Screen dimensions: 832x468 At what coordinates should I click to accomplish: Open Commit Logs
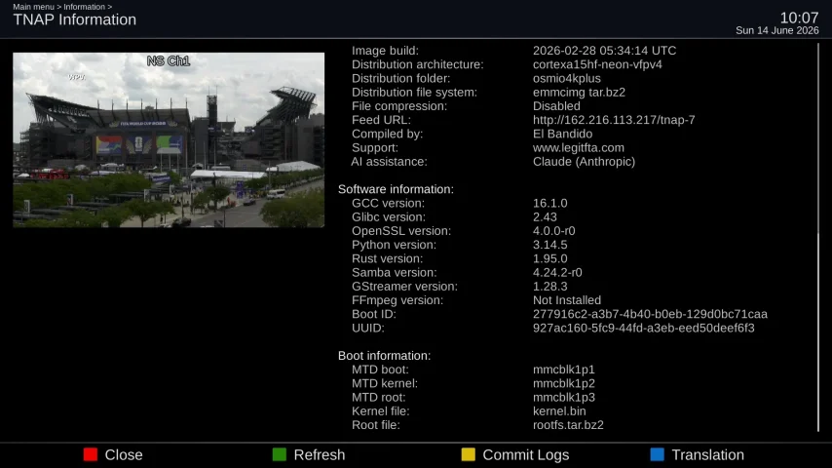tap(526, 455)
